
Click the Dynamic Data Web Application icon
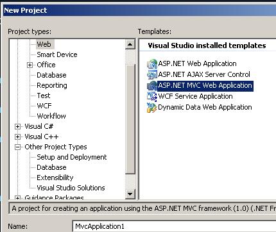[152, 107]
